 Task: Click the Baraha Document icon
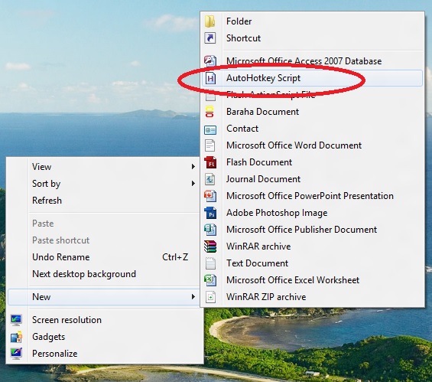(x=210, y=112)
